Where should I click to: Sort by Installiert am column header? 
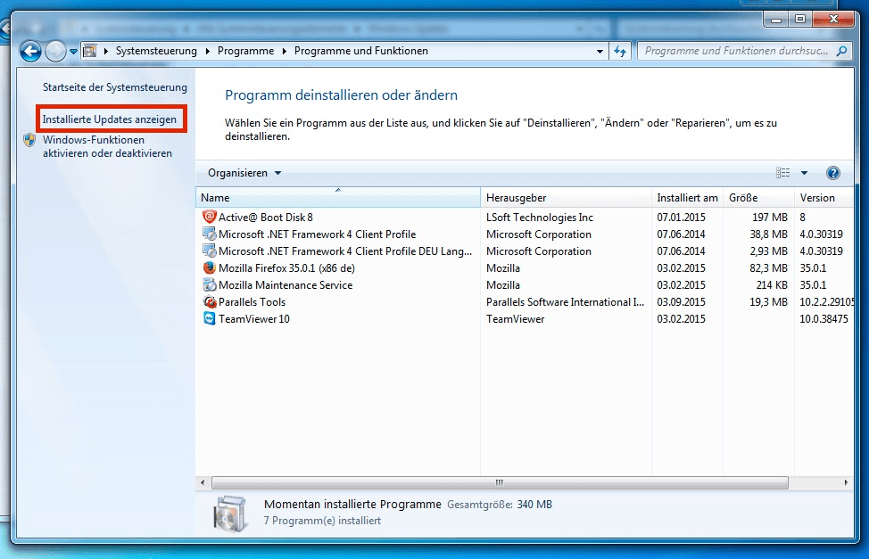pos(687,198)
